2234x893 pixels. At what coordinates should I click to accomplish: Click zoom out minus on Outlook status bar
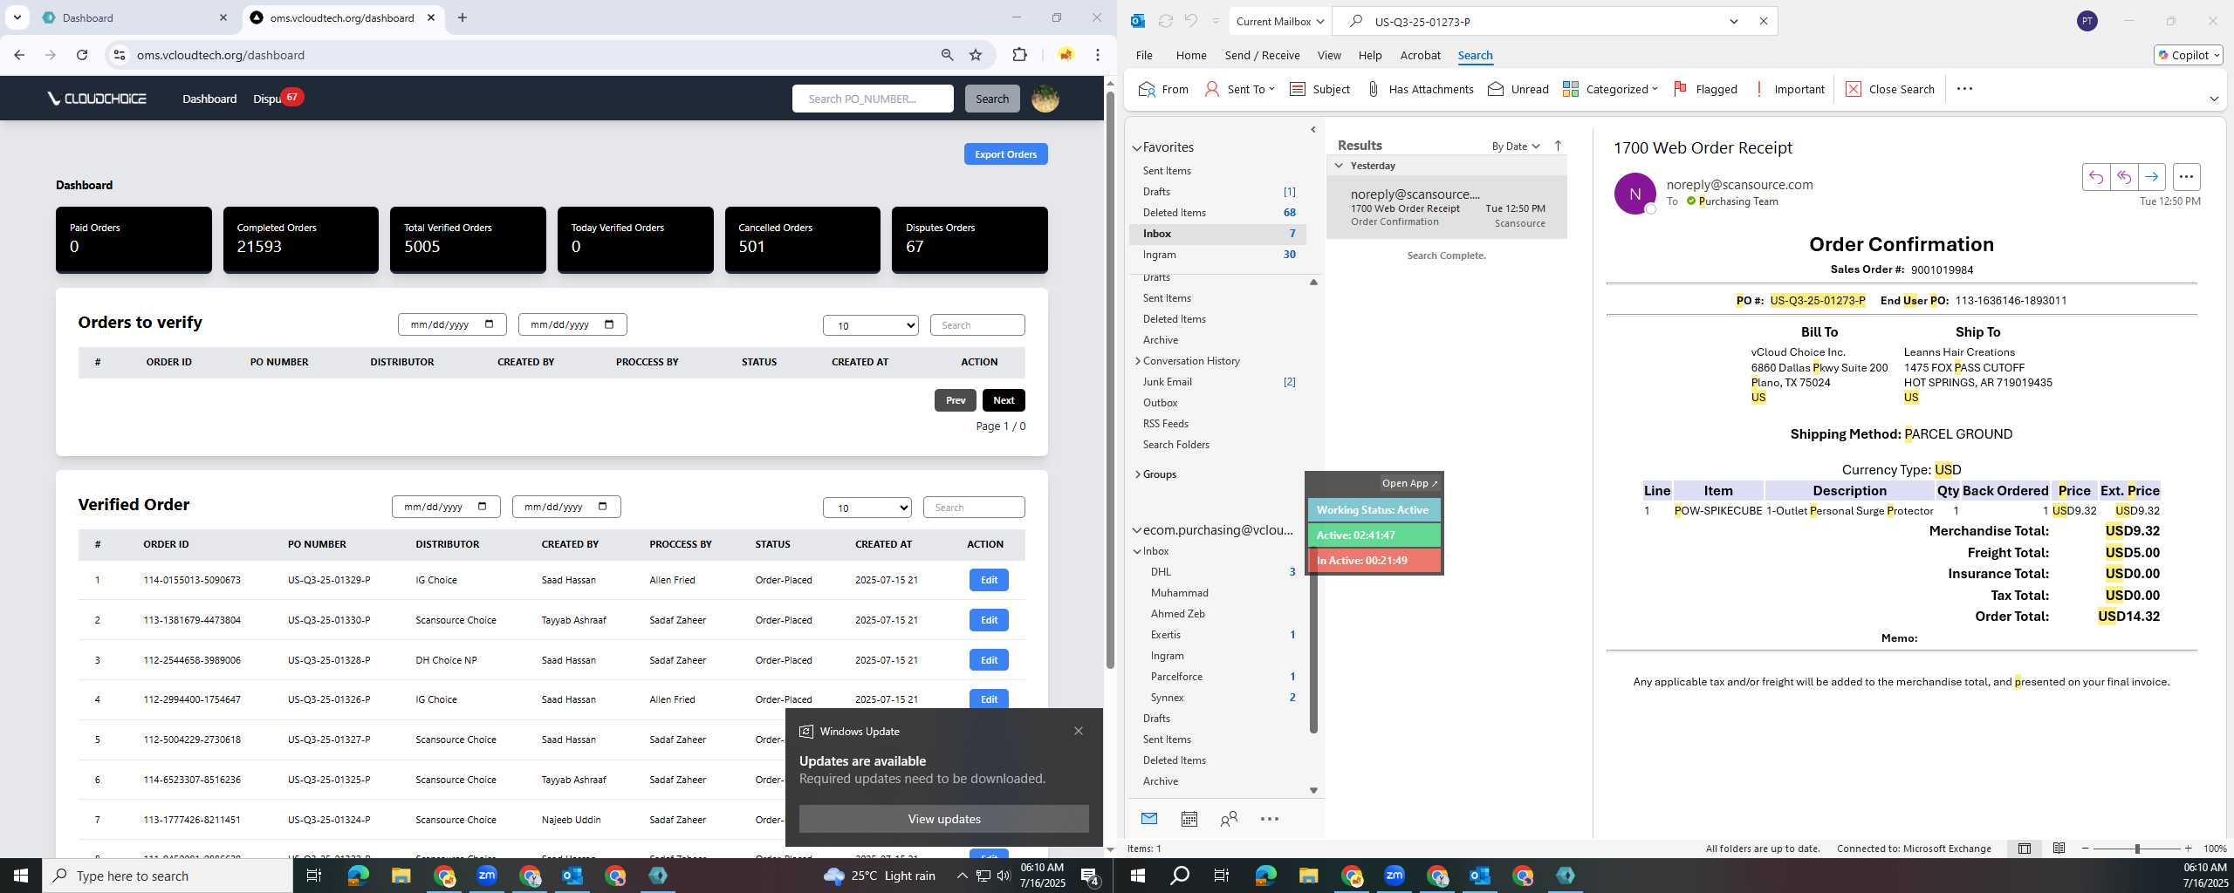[x=2085, y=849]
